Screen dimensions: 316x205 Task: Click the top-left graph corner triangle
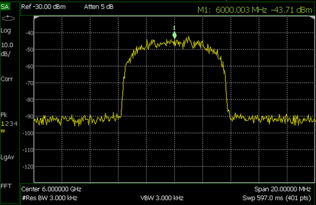pyautogui.click(x=36, y=18)
